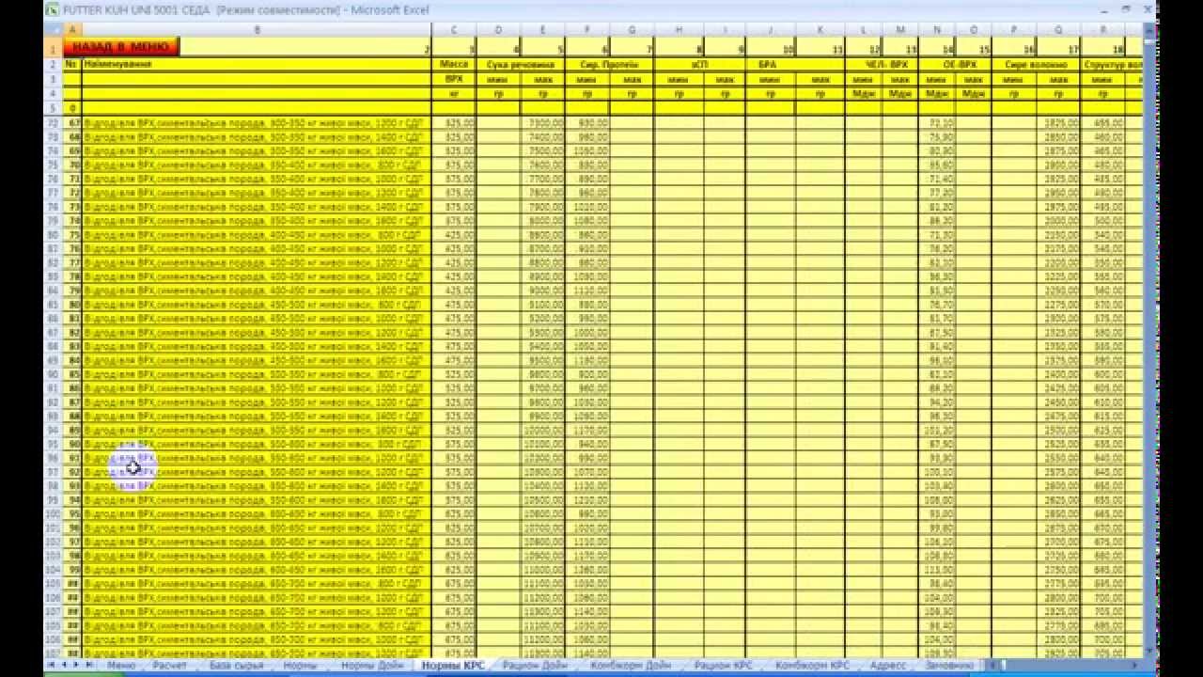Click the ЧЕЛ- ВРХ header cell
1203x677 pixels.
click(x=882, y=64)
